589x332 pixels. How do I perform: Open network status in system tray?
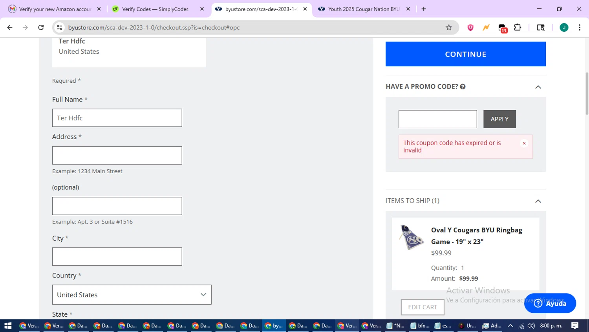(x=521, y=326)
